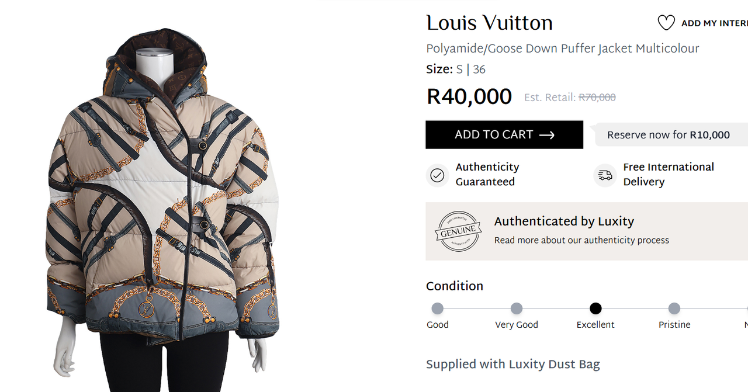This screenshot has height=392, width=748.
Task: Click the arrow in Add to Cart
Action: (546, 135)
